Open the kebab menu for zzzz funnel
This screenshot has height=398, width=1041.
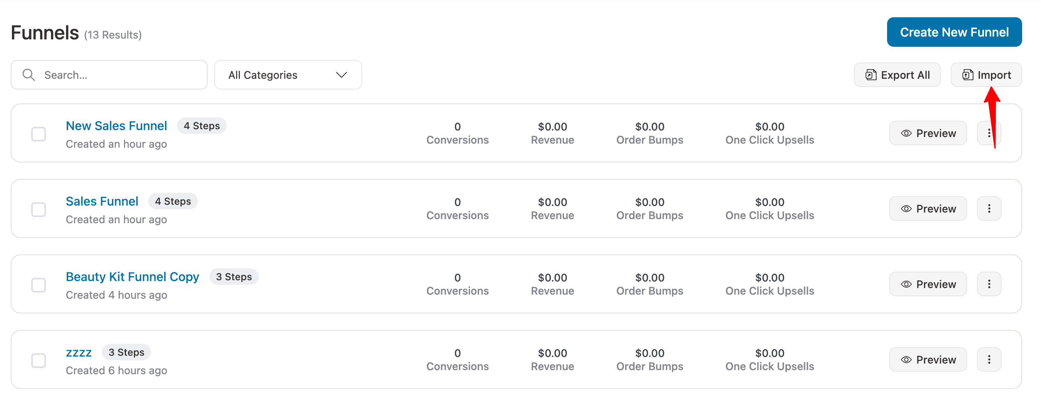coord(989,359)
